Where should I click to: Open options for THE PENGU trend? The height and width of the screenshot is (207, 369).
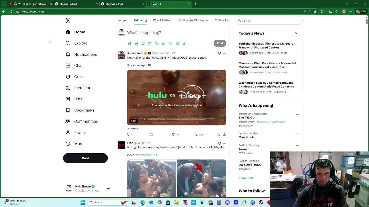coord(298,114)
